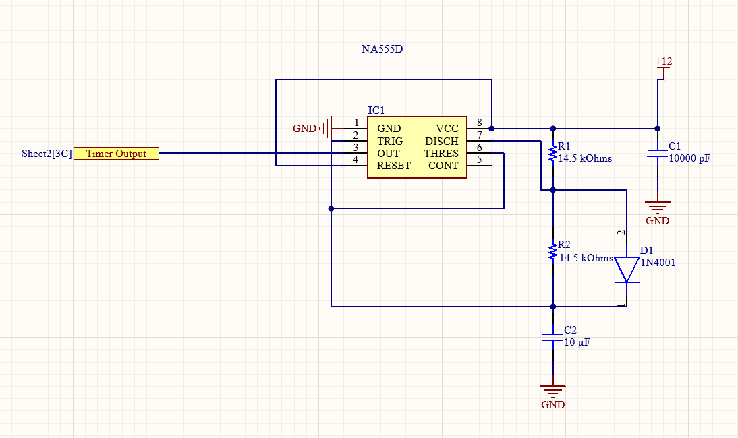This screenshot has height=438, width=738.
Task: Click the R1 designator label
Action: 564,146
